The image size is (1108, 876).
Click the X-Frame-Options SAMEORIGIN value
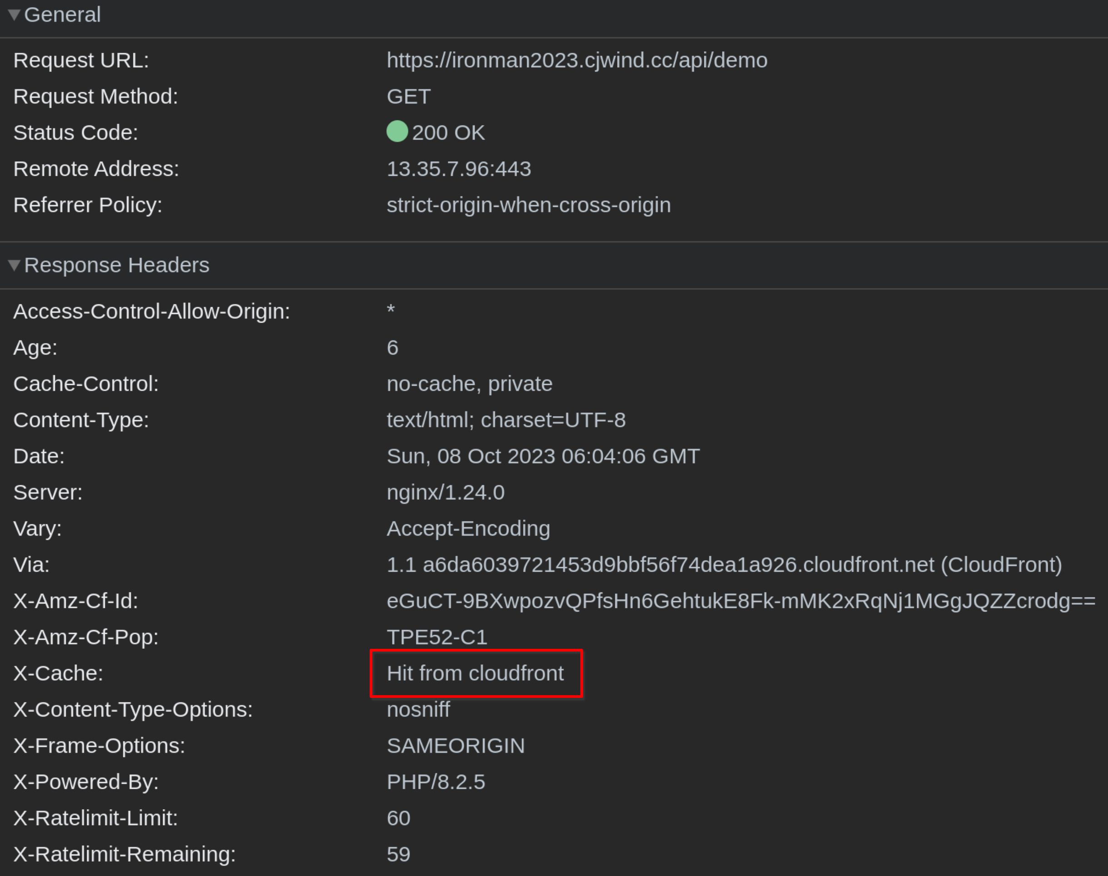point(455,746)
